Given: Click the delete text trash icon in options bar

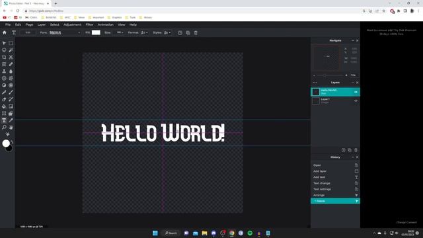Looking at the screenshot, I should pos(196,32).
